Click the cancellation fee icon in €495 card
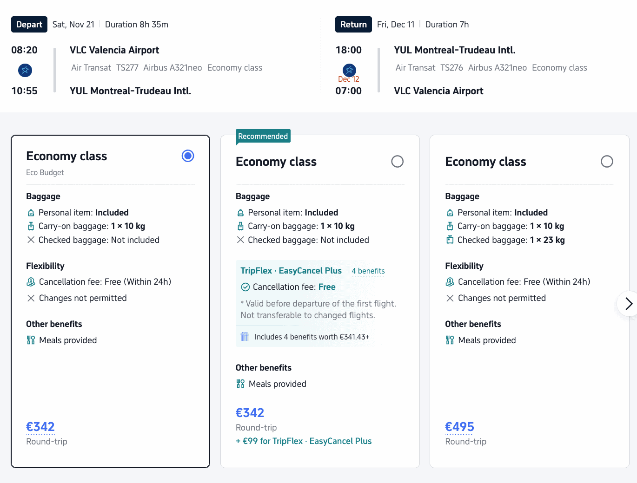The width and height of the screenshot is (637, 483). tap(450, 281)
